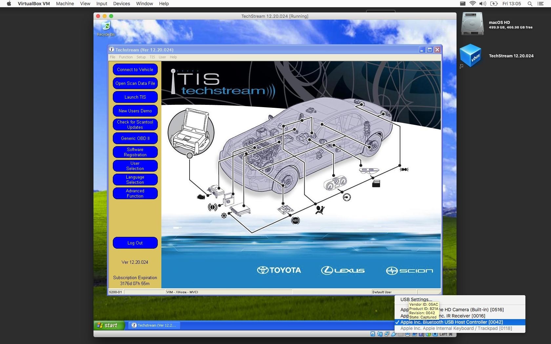Open the Apple menu
This screenshot has width=551, height=344.
(9, 4)
